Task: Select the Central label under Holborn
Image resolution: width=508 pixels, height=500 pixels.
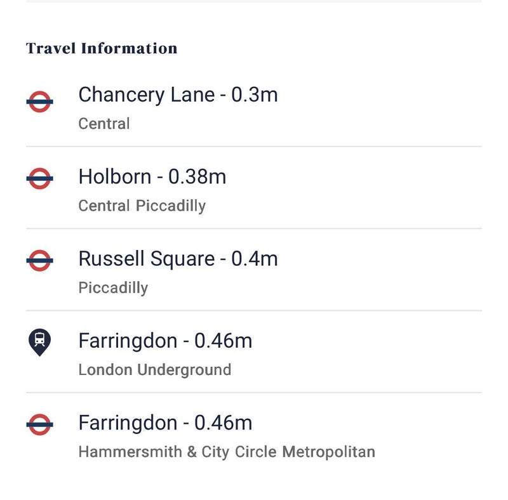Action: (104, 206)
